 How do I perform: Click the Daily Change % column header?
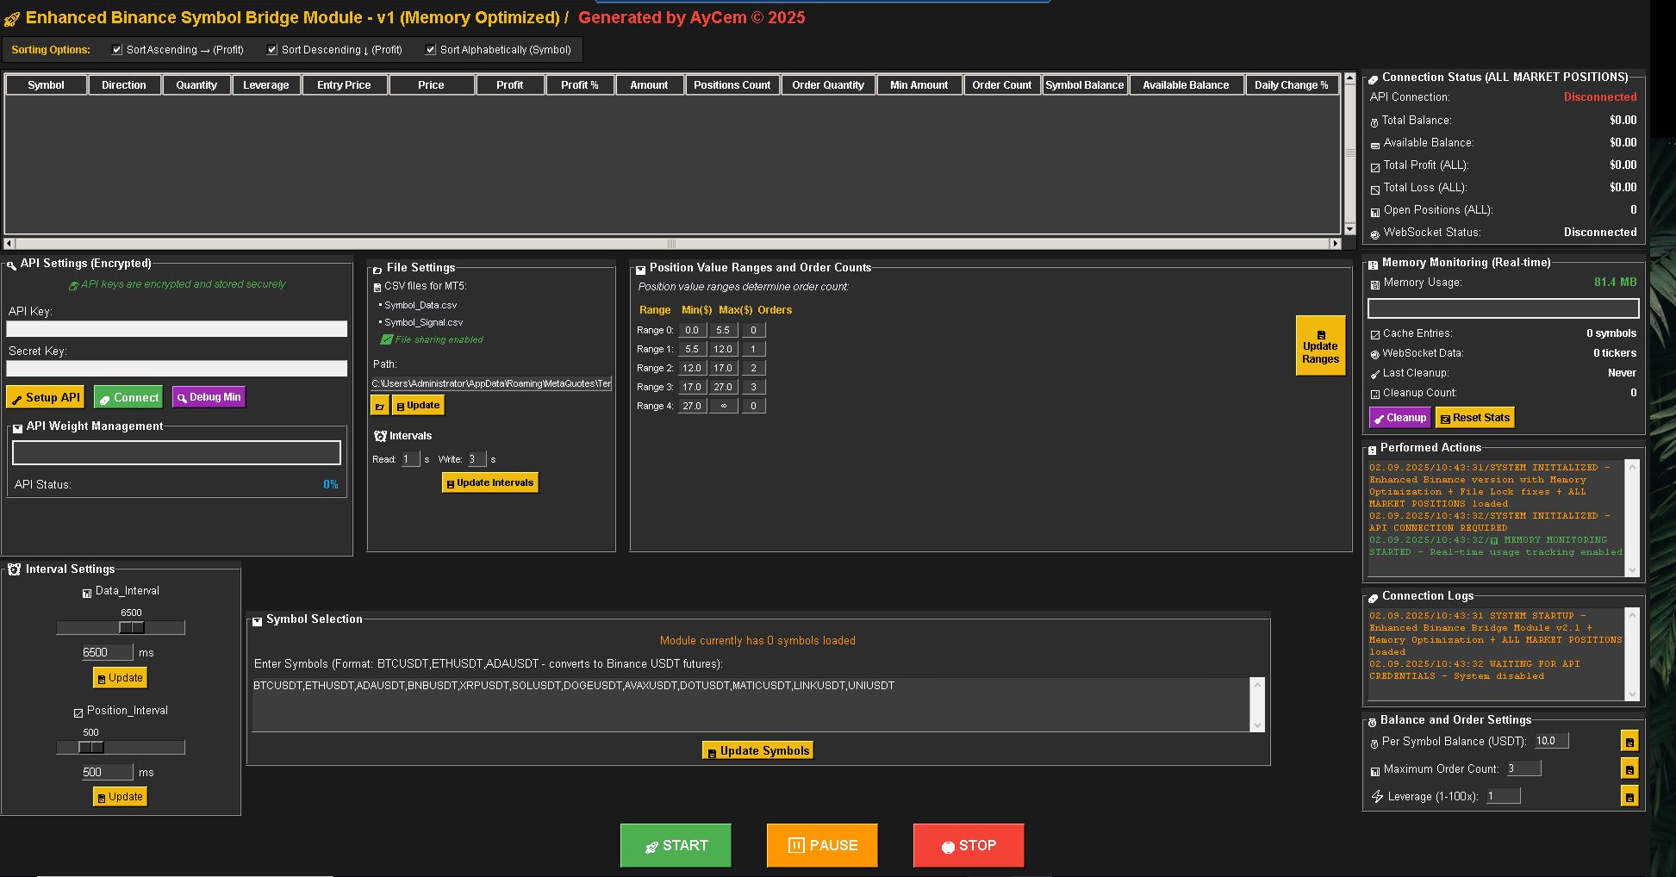pyautogui.click(x=1291, y=84)
